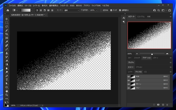Open the 不透明度 percentage dropdown
Image resolution: width=176 pixels, height=110 pixels.
point(96,10)
